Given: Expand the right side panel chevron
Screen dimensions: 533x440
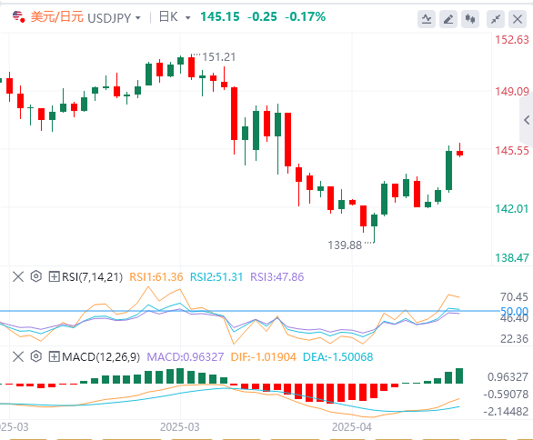Looking at the screenshot, I should [527, 120].
